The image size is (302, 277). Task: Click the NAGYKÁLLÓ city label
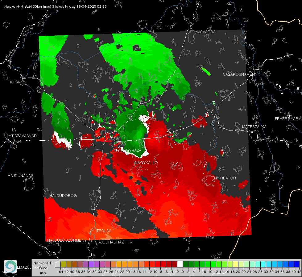[x=146, y=163]
